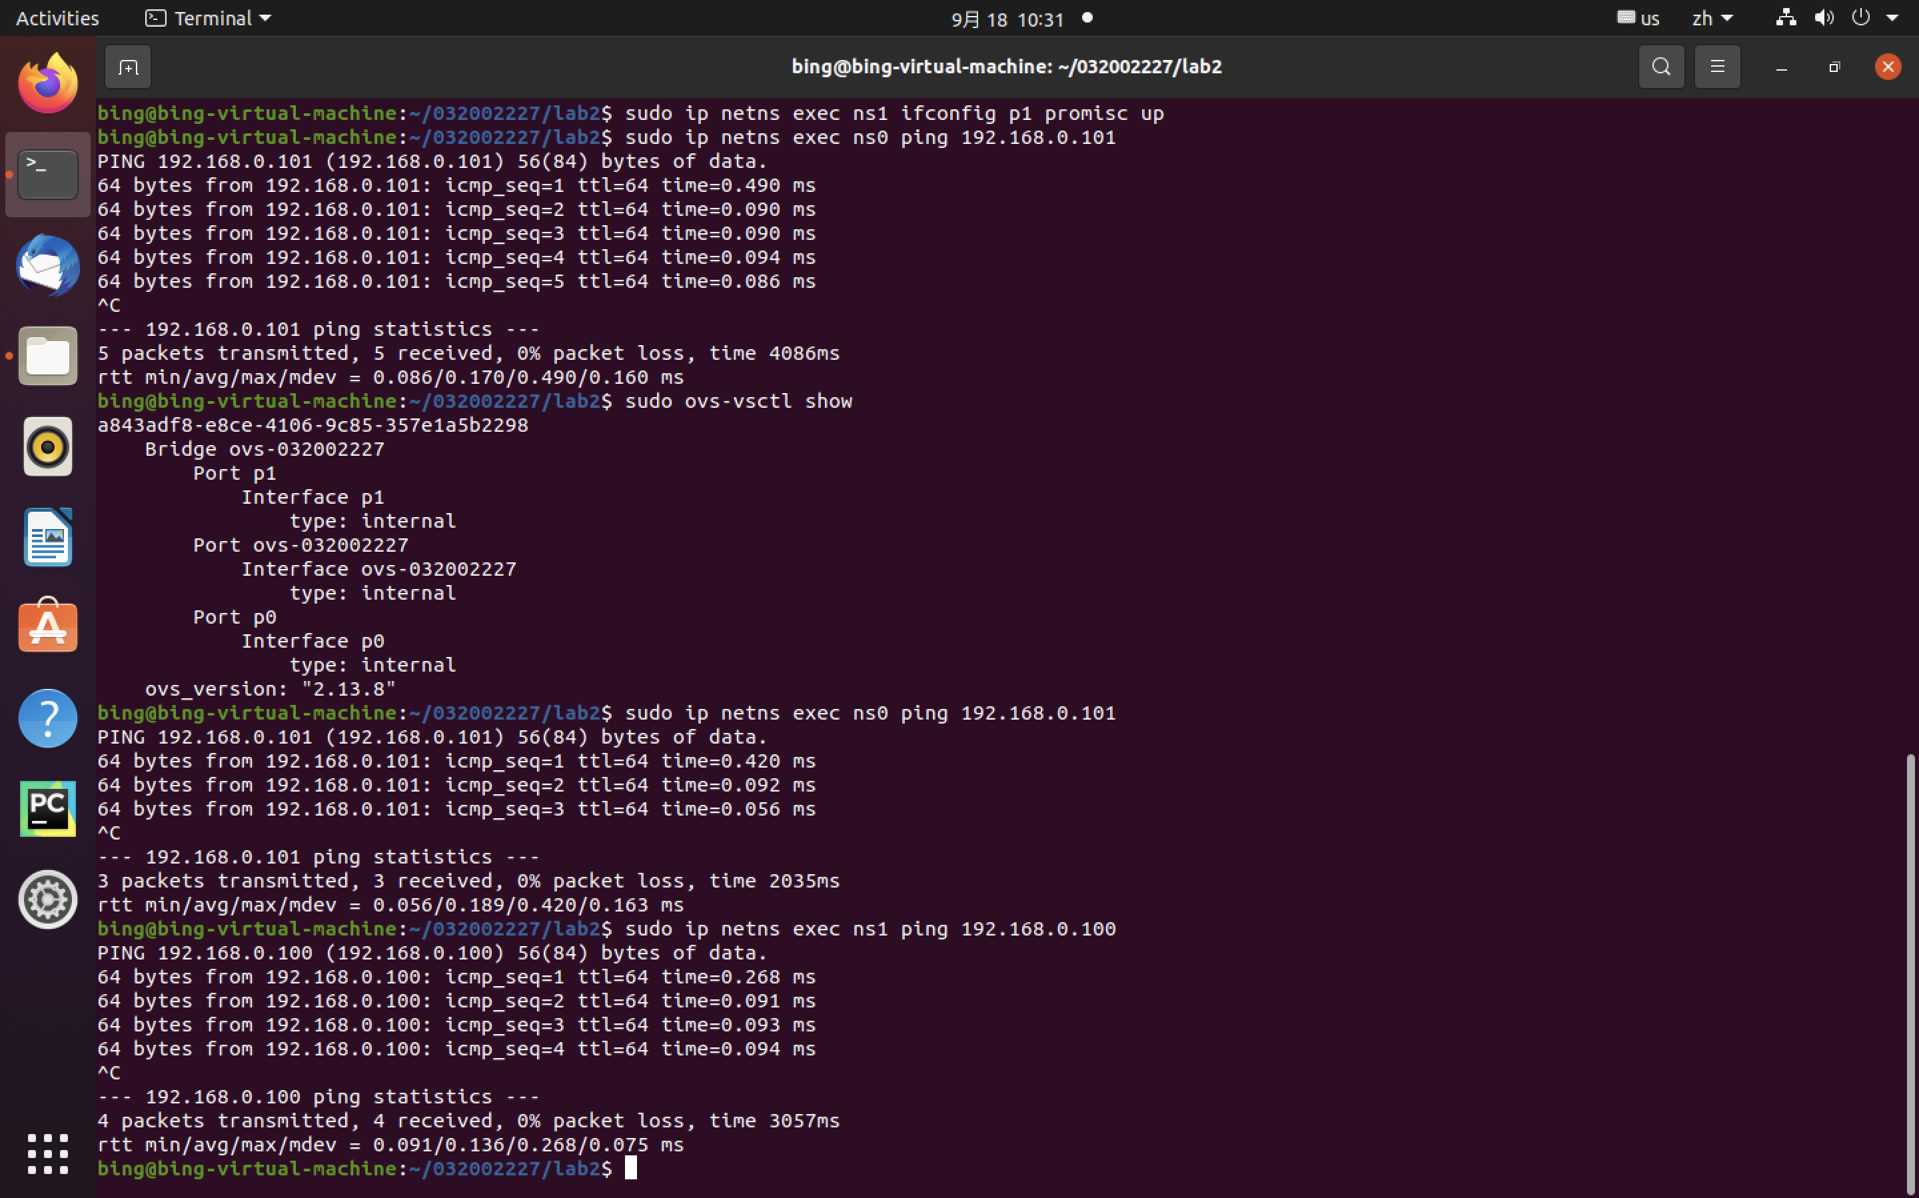This screenshot has height=1198, width=1919.
Task: Click the terminal vertical scrollbar
Action: (1910, 975)
